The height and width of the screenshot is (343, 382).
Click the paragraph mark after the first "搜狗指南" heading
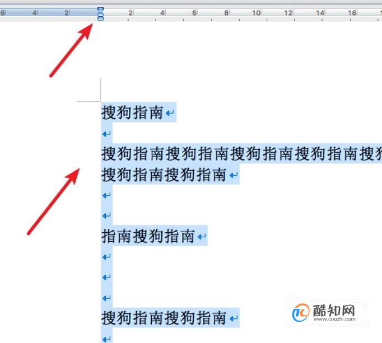(x=170, y=113)
